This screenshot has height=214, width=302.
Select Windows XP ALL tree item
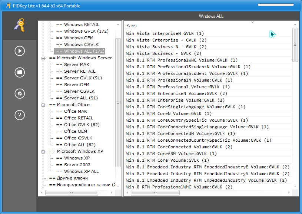[x=77, y=171]
